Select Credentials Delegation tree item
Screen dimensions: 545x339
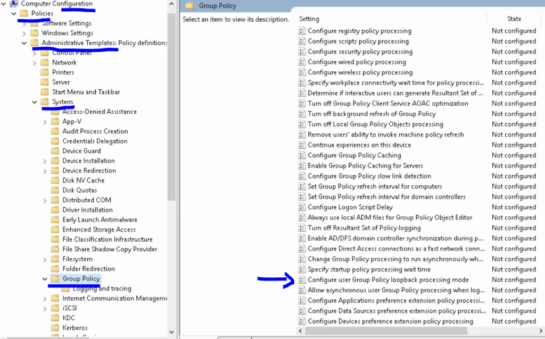(x=95, y=141)
